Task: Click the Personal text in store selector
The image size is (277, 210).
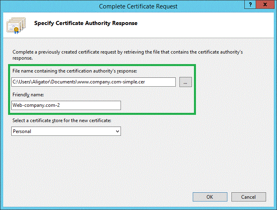Action: point(22,131)
